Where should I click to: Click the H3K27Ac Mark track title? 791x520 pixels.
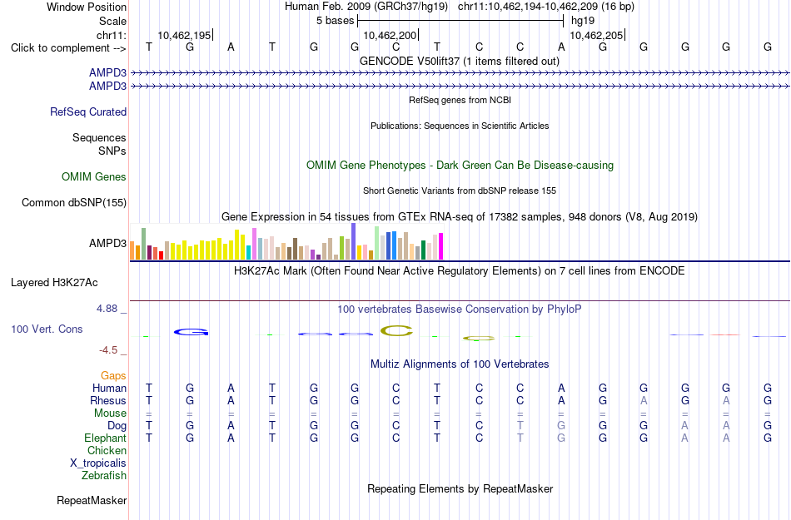pos(459,271)
